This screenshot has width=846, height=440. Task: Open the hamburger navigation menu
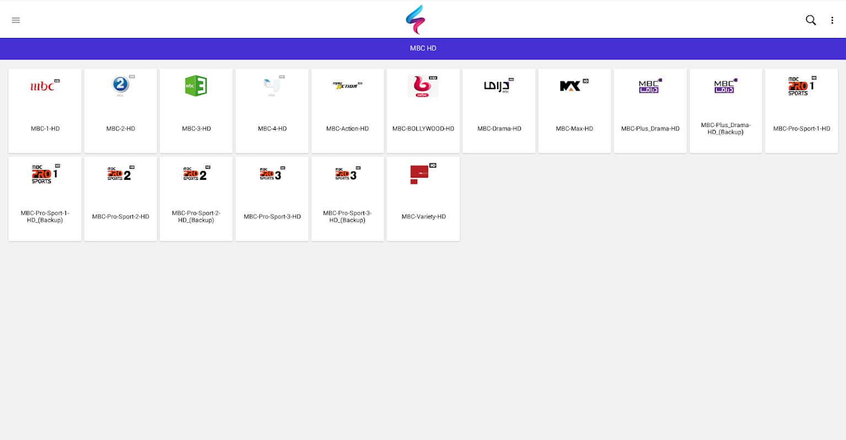16,20
